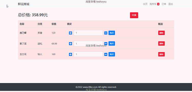Click the 购买 column header
Viewport: 192px width, 92px height.
pos(69,24)
